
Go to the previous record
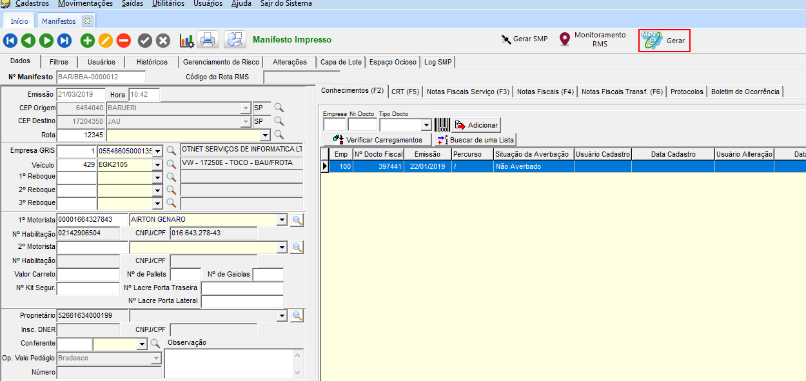(x=28, y=41)
